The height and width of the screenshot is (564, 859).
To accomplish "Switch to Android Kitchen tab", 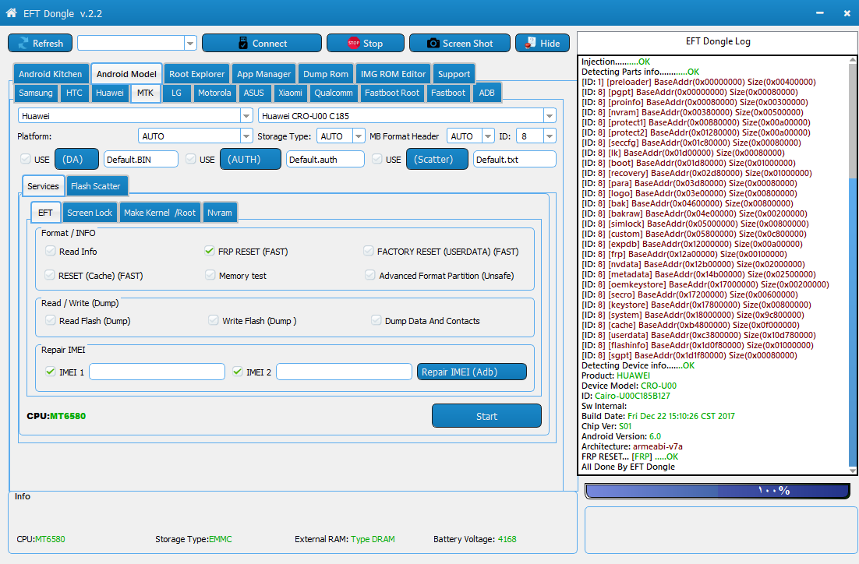I will coord(51,74).
